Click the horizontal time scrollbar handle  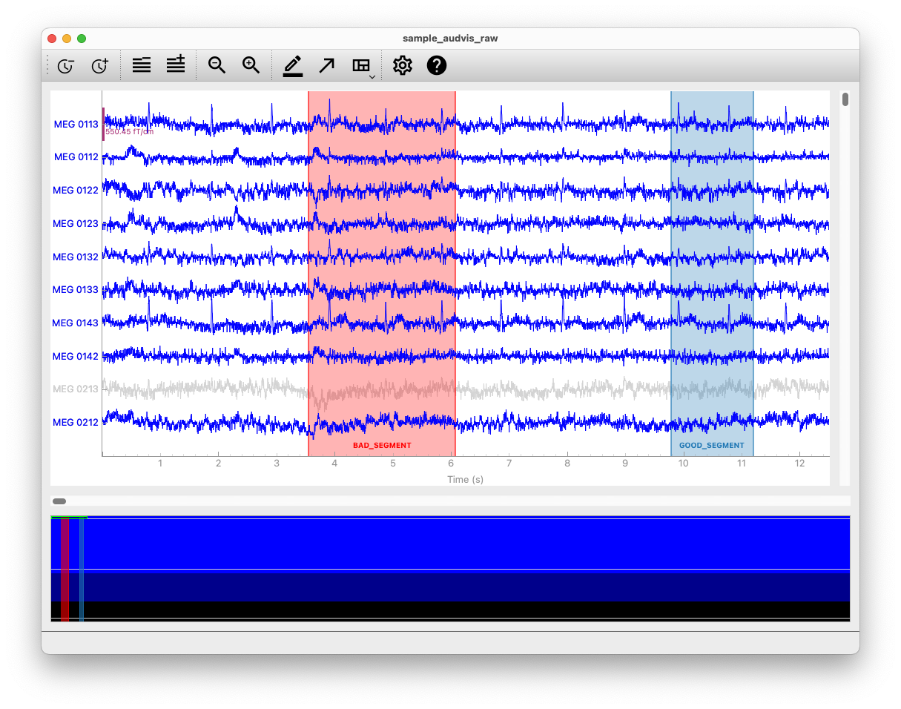[x=59, y=501]
